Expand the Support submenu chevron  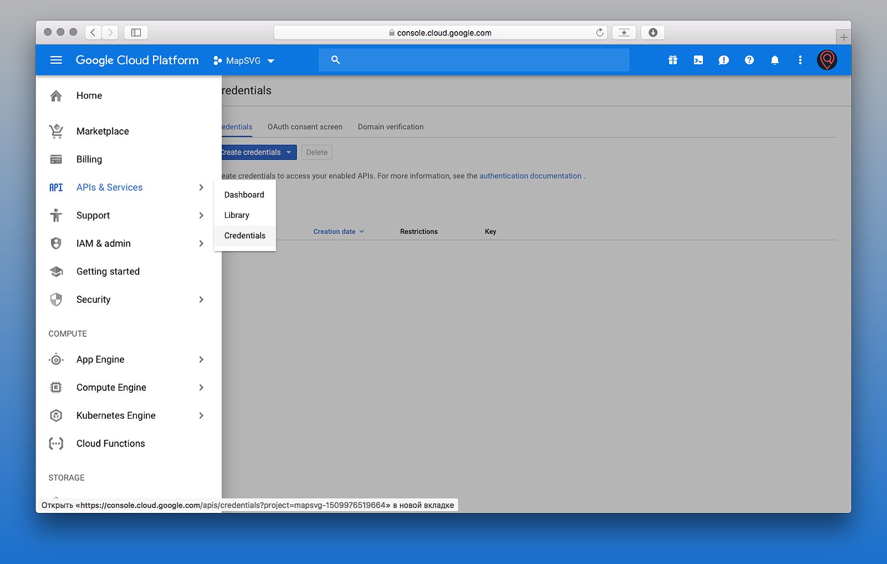pos(201,215)
